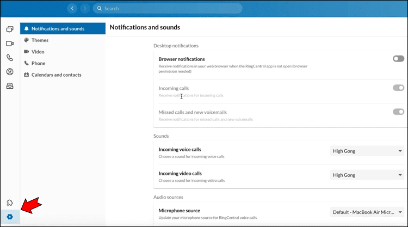The height and width of the screenshot is (227, 408).
Task: Open the Phone handset icon in the left rail
Action: point(10,58)
